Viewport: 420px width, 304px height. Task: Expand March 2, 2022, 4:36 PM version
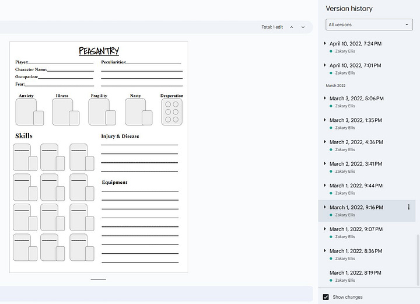(x=325, y=142)
